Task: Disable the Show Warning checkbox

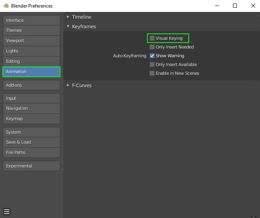Action: pos(152,56)
